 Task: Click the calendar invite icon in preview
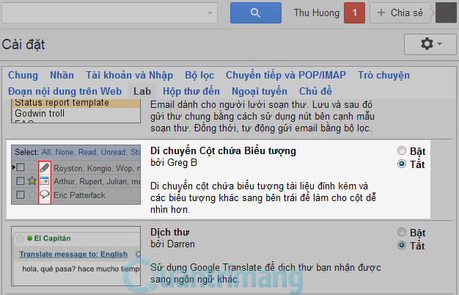click(45, 181)
